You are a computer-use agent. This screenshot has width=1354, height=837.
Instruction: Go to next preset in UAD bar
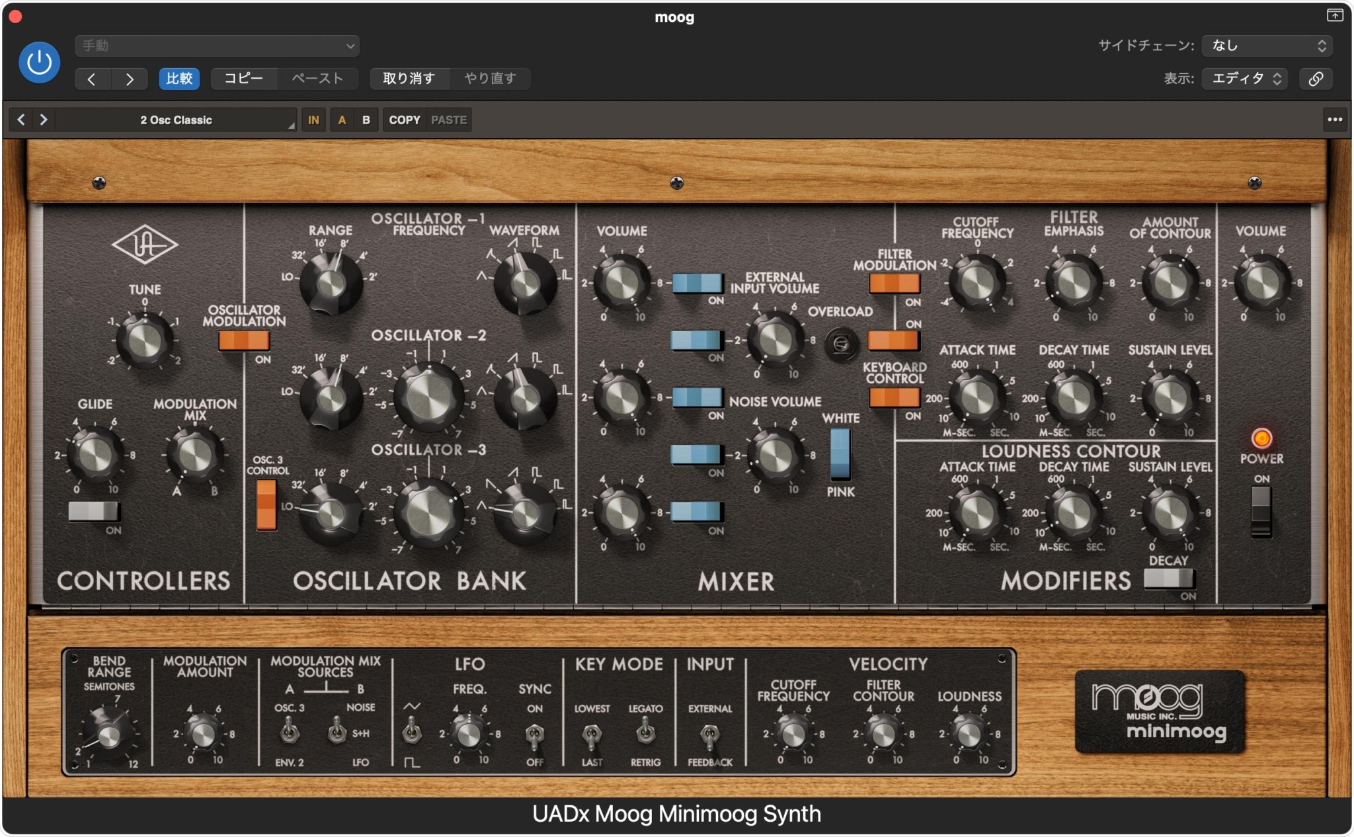pyautogui.click(x=44, y=120)
